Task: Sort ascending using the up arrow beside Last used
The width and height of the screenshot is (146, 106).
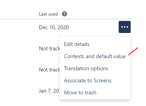Action: point(60,13)
